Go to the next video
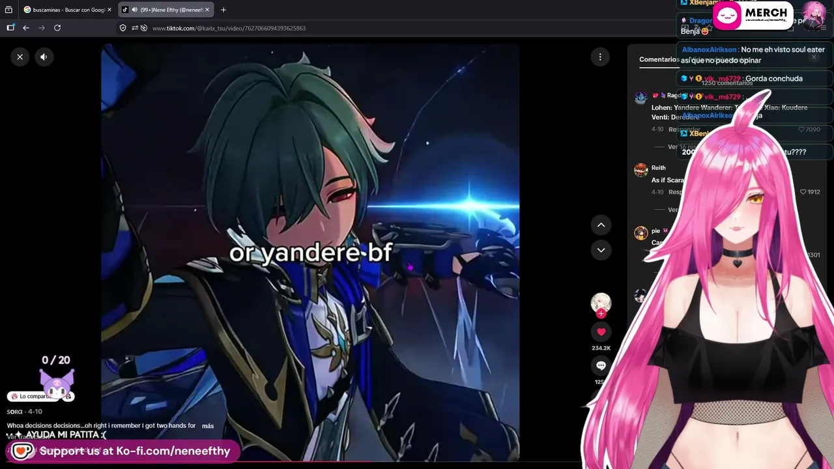 click(x=601, y=249)
